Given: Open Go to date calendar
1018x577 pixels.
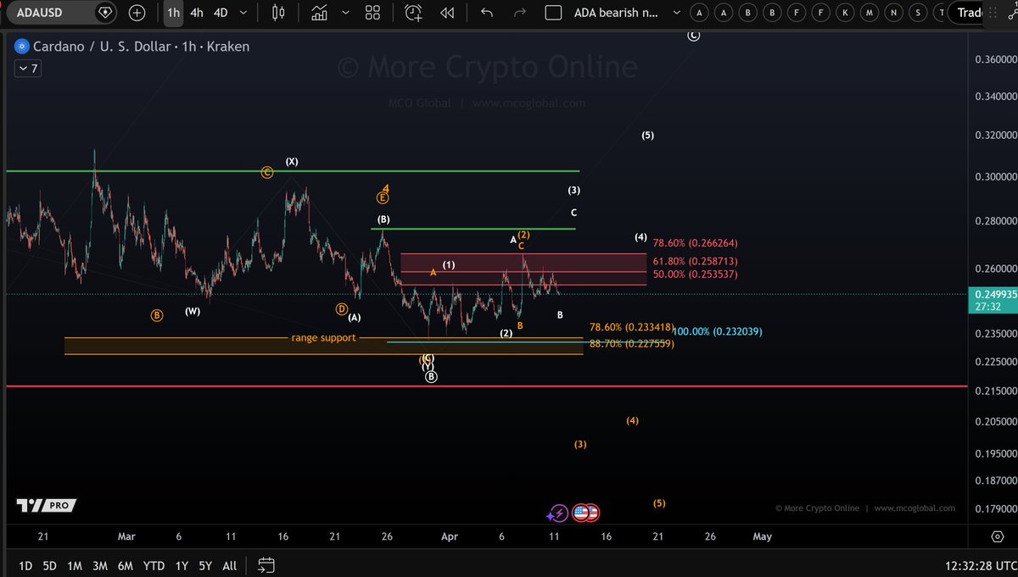Looking at the screenshot, I should pos(266,565).
